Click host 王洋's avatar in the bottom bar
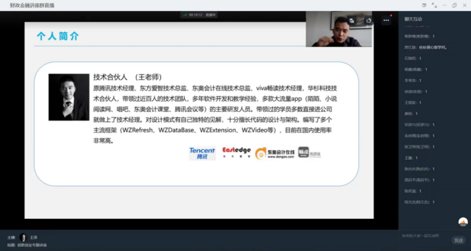Viewport: 471px width, 251px height. click(x=23, y=237)
